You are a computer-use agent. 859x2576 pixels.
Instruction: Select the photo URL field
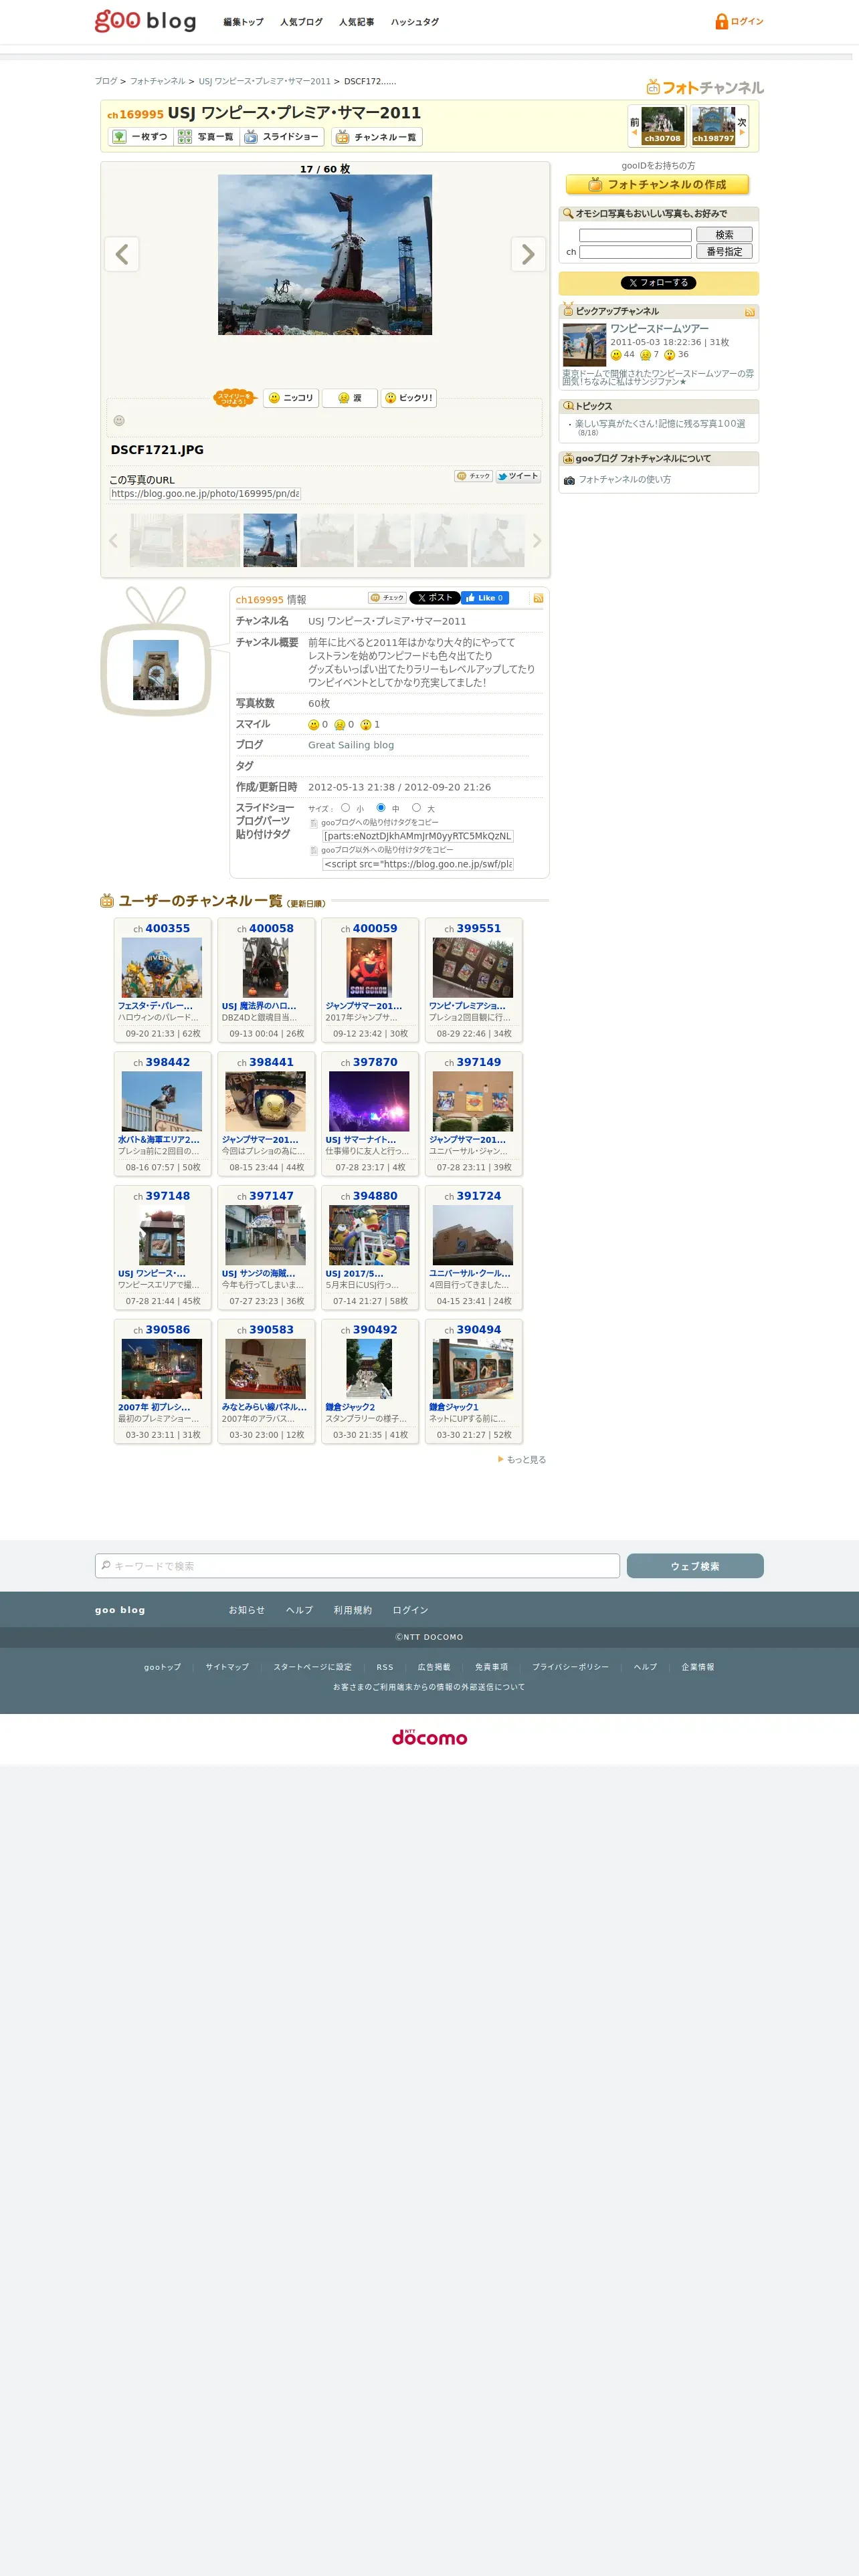(x=205, y=494)
